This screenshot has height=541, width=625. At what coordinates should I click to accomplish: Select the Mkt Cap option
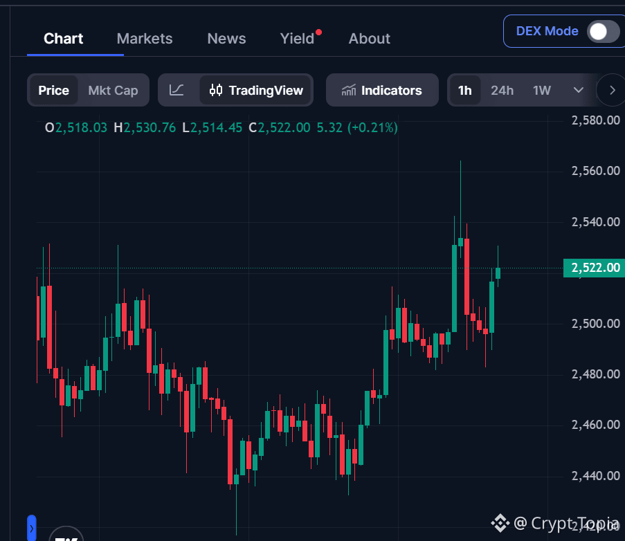[114, 91]
